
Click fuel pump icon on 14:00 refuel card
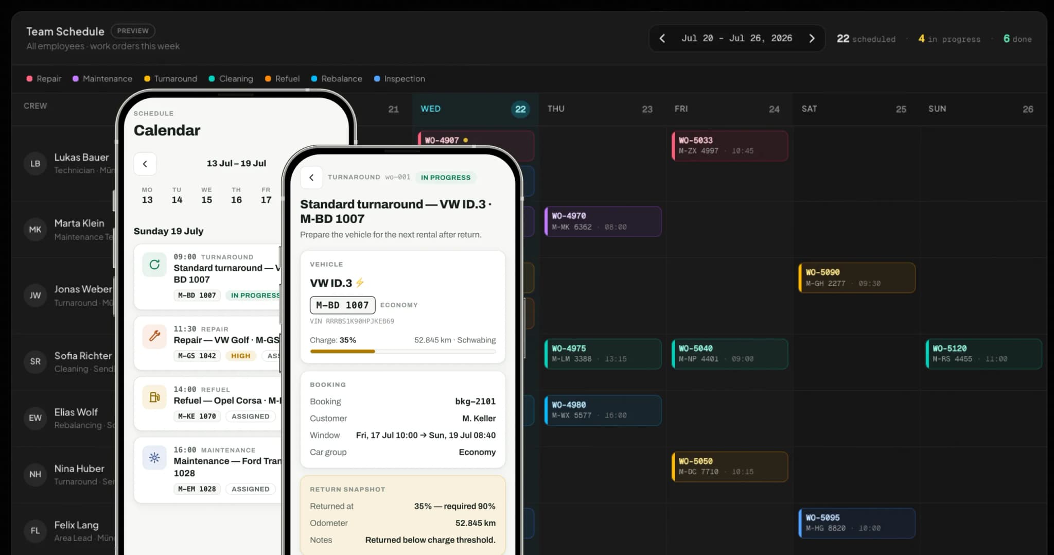154,397
